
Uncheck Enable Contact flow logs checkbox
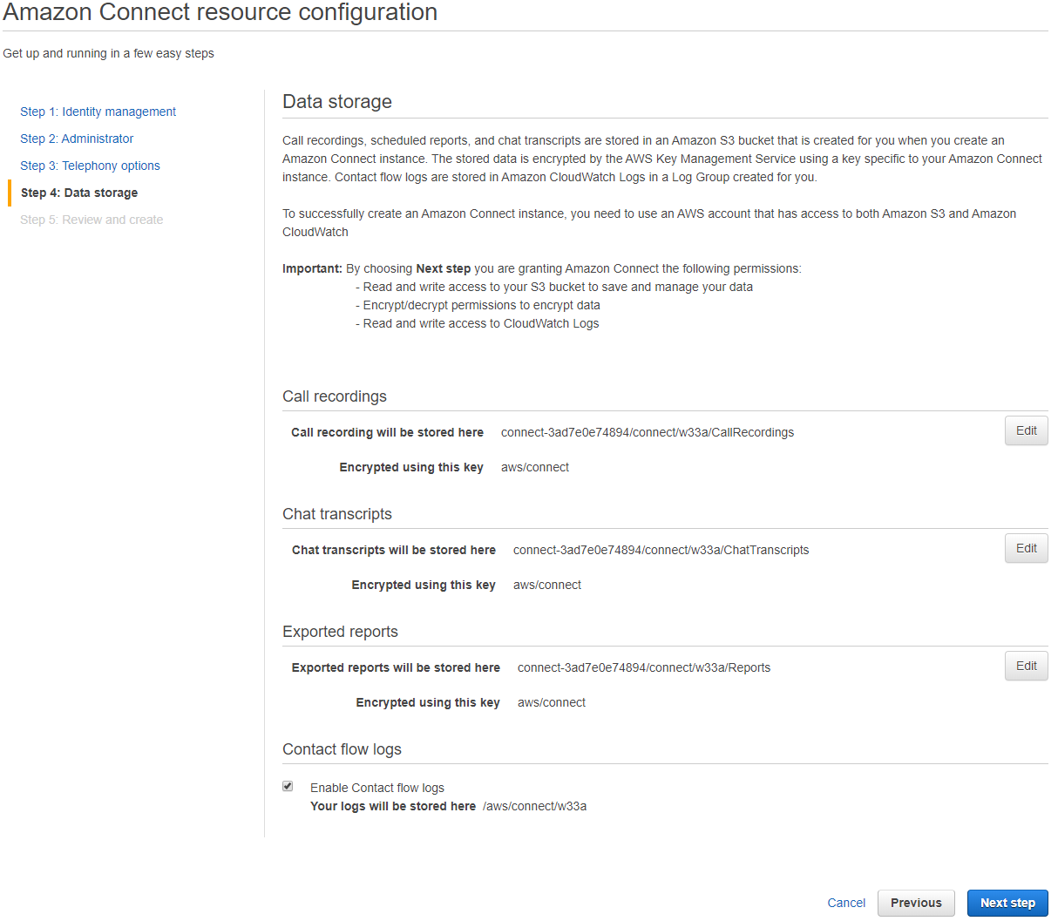click(288, 786)
